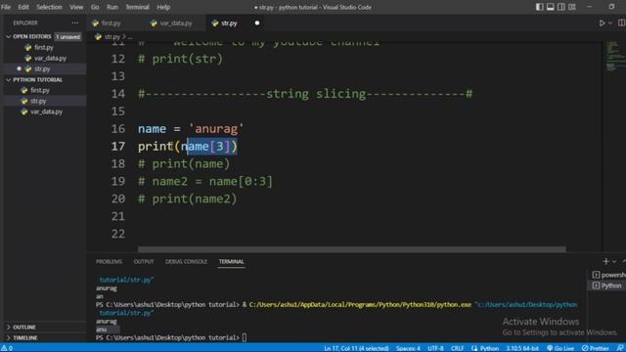This screenshot has height=352, width=626.
Task: Open terminal launch profile dropdown arrow
Action: tap(614, 261)
